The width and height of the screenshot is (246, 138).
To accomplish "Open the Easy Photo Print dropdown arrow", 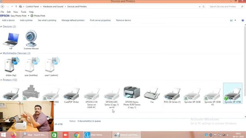I will coord(28,16).
